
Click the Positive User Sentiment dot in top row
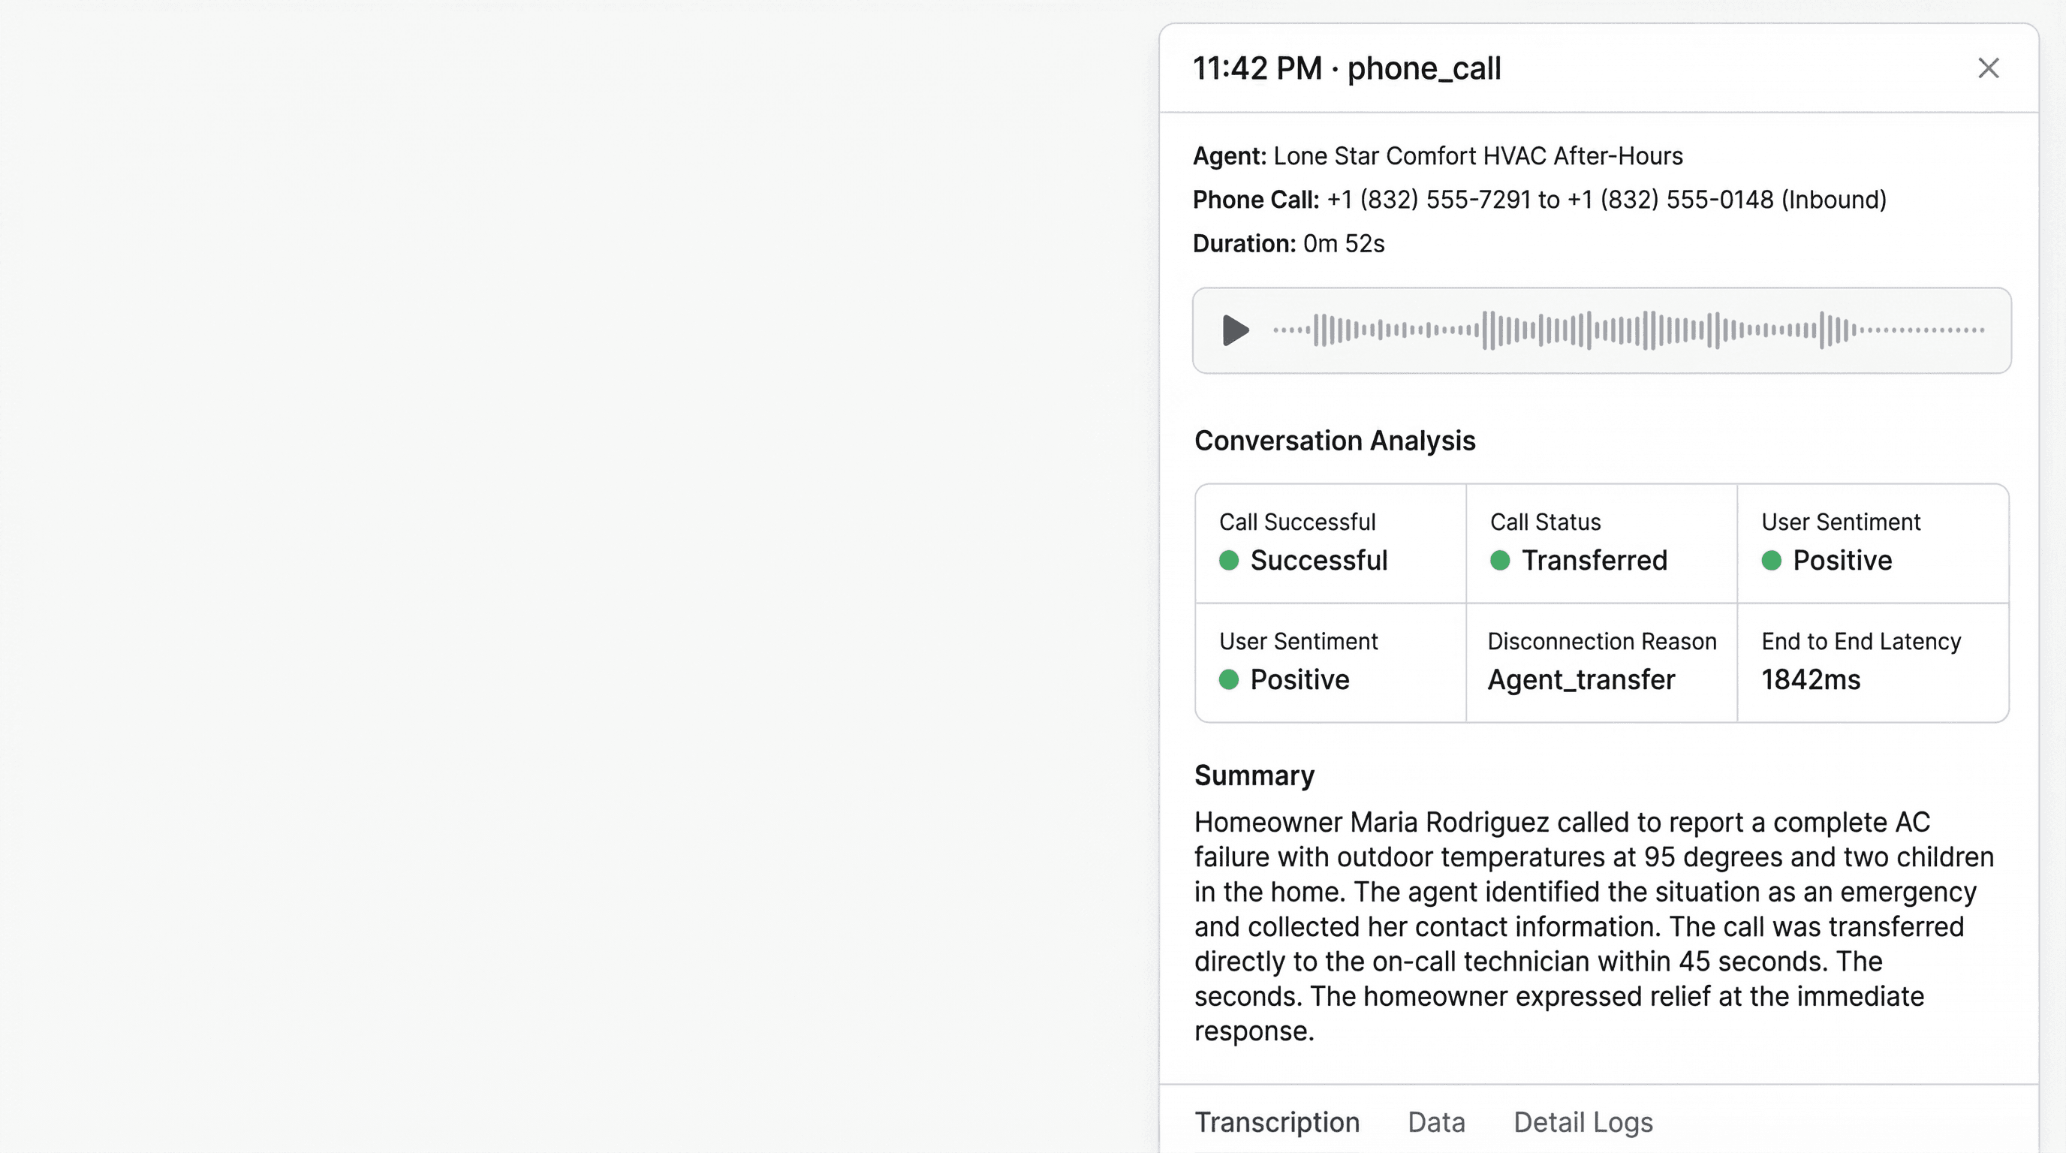coord(1772,561)
